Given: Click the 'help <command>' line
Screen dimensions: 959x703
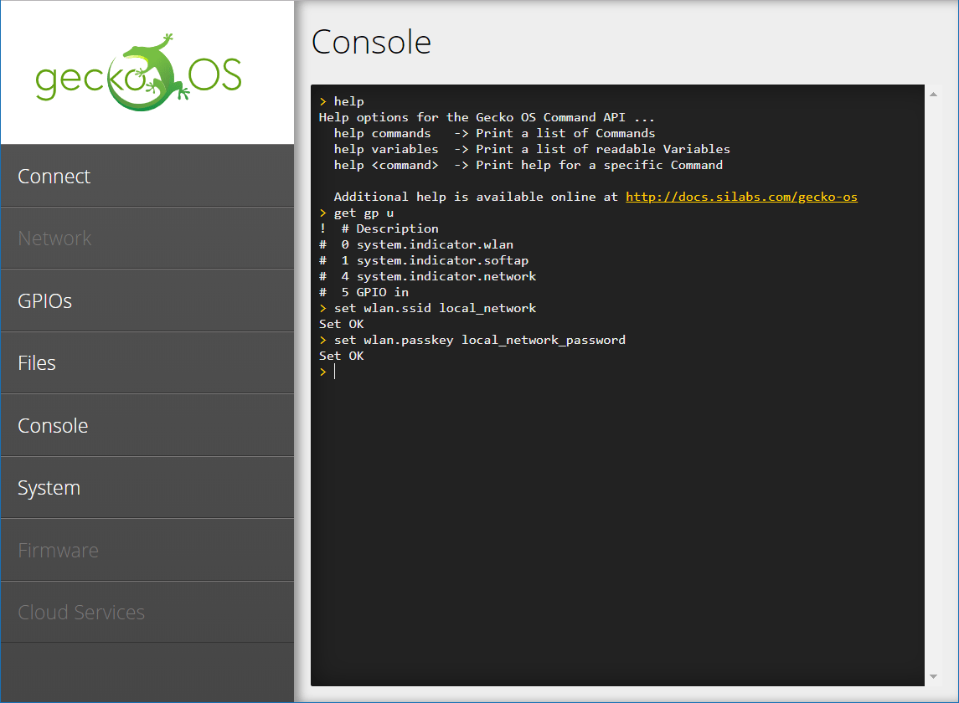Looking at the screenshot, I should tap(528, 165).
